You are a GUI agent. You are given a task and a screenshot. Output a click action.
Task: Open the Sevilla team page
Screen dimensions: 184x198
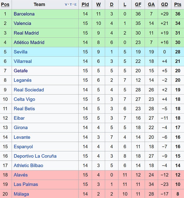coord(21,52)
